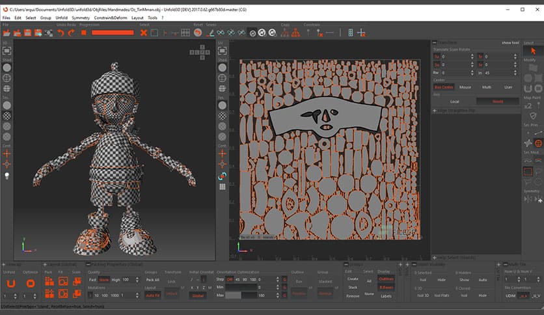The width and height of the screenshot is (544, 315).
Task: Select the arrow Select tool at right
Action: click(x=533, y=51)
